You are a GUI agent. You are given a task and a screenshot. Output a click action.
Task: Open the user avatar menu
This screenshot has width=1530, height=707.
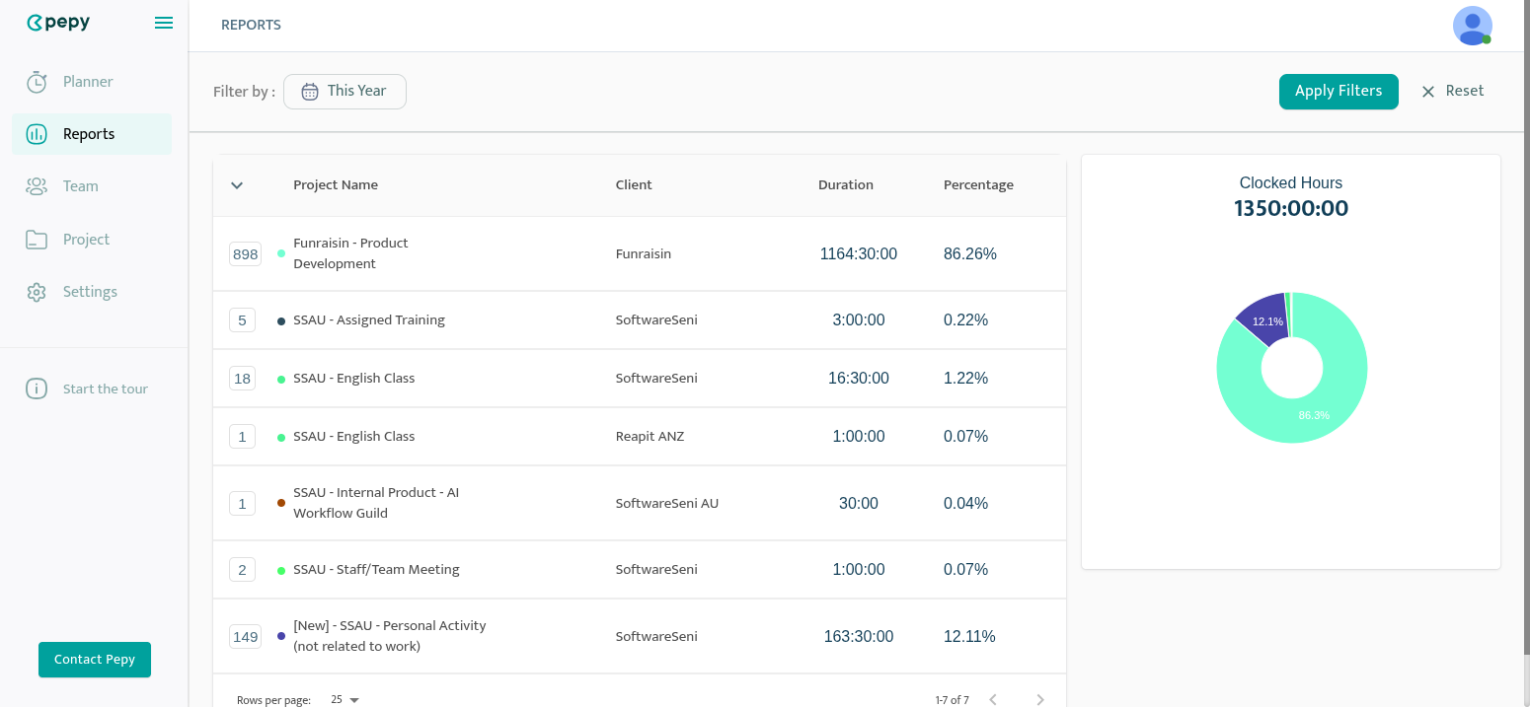coord(1472,26)
